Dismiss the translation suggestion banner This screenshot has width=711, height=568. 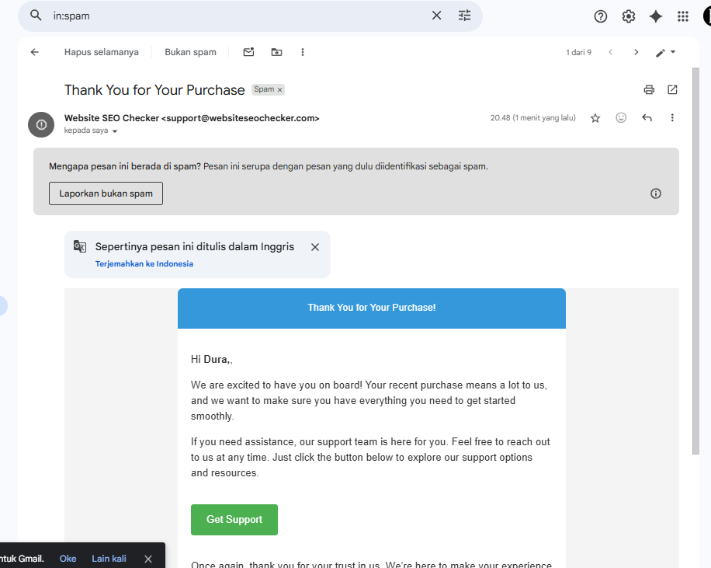[315, 247]
